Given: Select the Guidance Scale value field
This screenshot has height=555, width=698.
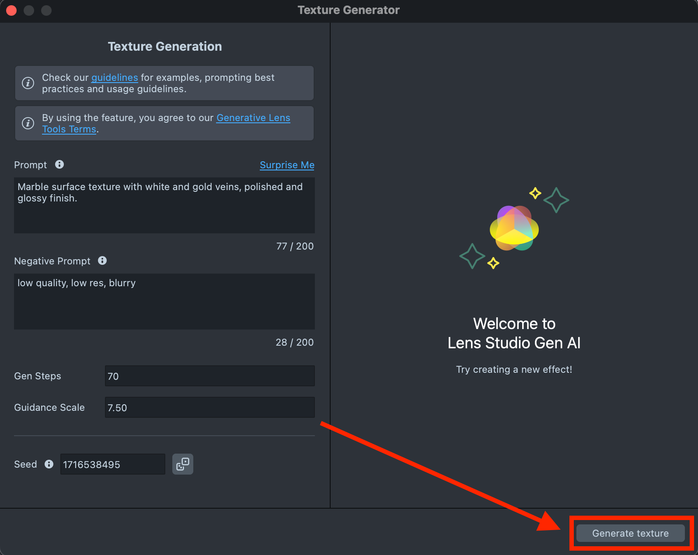Looking at the screenshot, I should tap(209, 408).
